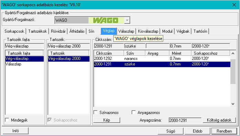The image size is (240, 136).
Task: Select the Rövidzár tab
Action: click(x=58, y=31)
